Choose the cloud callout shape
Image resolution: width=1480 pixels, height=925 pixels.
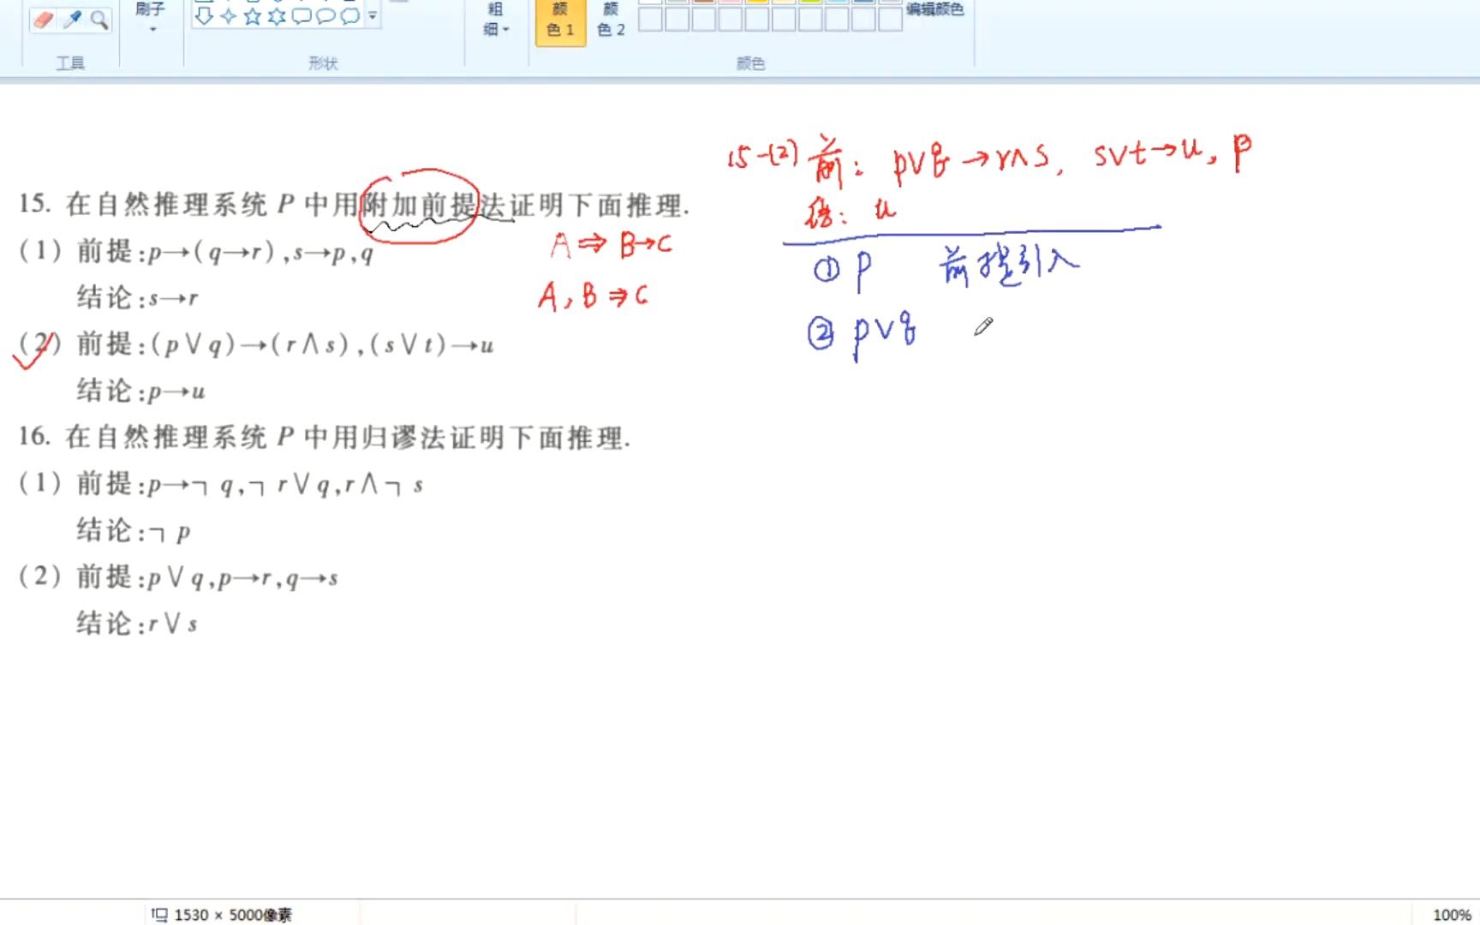pos(349,16)
